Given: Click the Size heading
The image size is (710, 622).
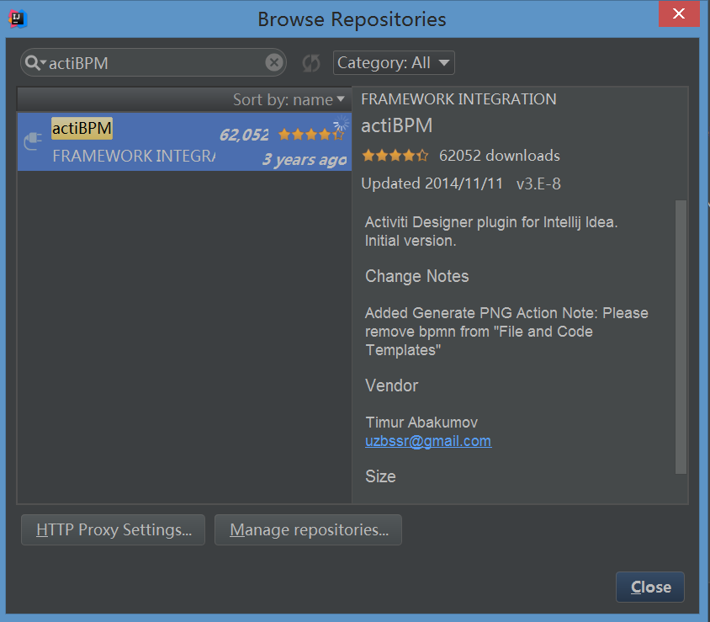Looking at the screenshot, I should [380, 476].
